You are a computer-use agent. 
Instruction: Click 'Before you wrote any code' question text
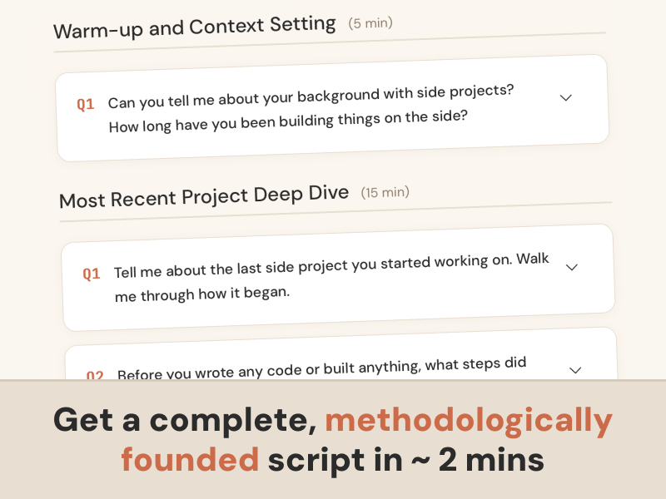[x=321, y=369]
